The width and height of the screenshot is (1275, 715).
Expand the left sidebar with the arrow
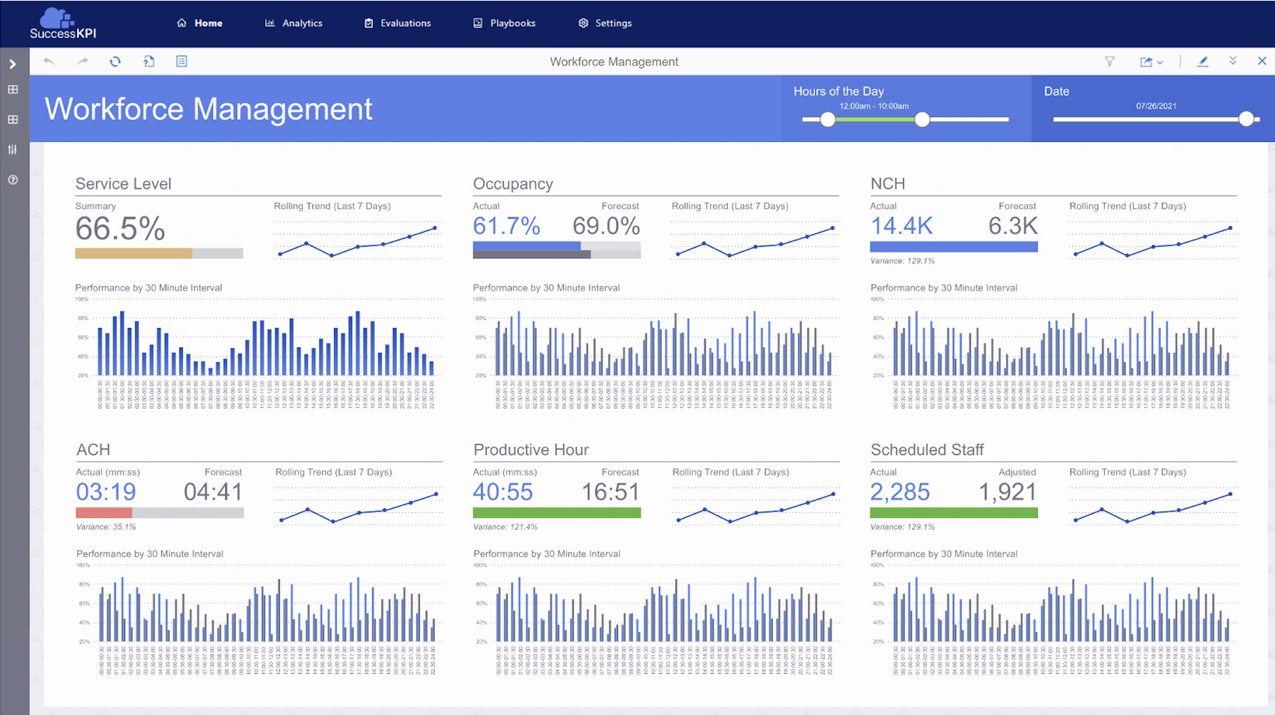[12, 64]
